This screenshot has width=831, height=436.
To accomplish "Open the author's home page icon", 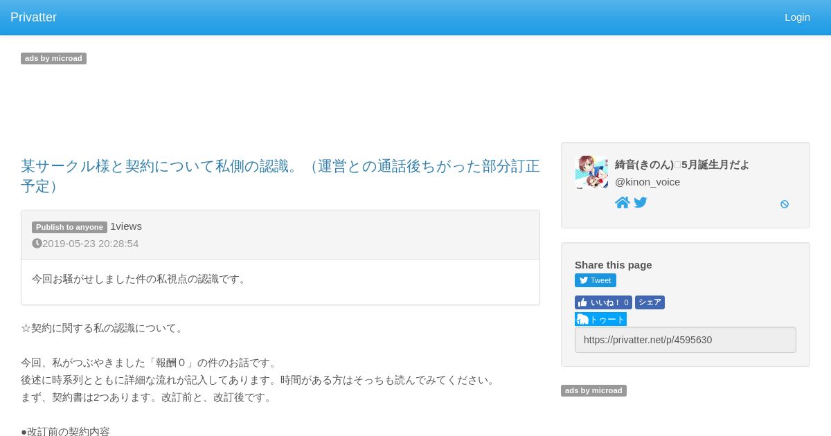I will click(x=623, y=203).
